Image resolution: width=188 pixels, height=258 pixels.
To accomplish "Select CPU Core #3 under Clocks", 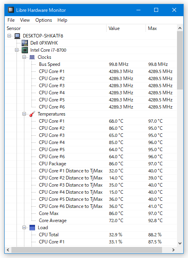I will 91,86.
